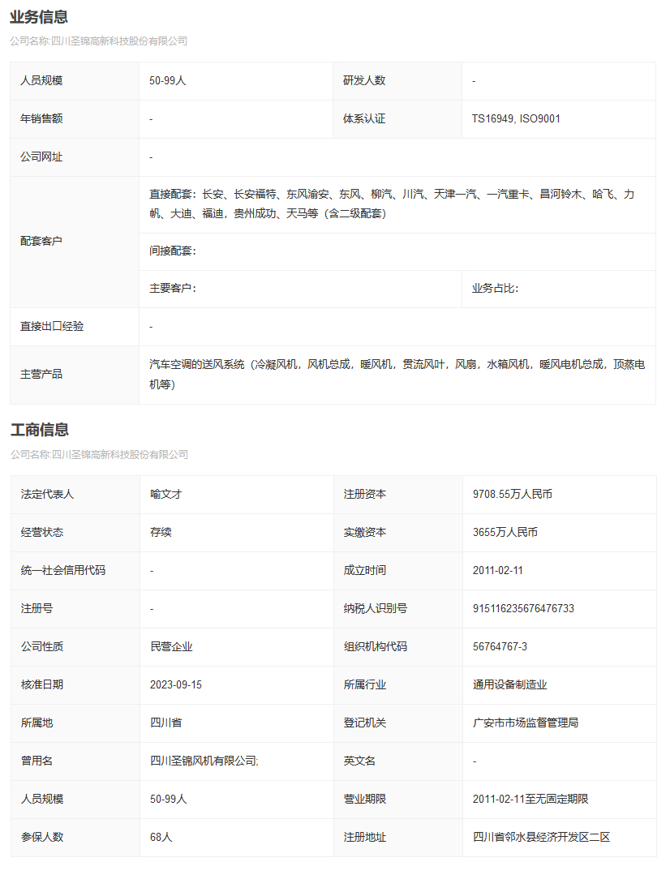Click the 主营产品 label
Image resolution: width=670 pixels, height=892 pixels.
(41, 375)
